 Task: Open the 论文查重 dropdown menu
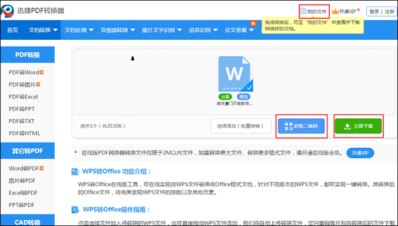(239, 30)
